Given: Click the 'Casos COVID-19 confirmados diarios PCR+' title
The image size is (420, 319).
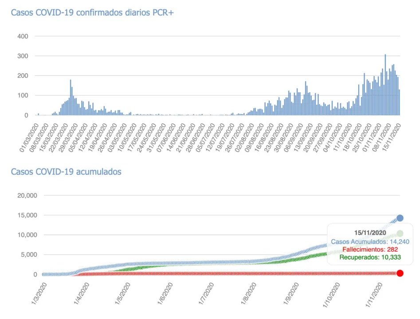Looking at the screenshot, I should (92, 13).
